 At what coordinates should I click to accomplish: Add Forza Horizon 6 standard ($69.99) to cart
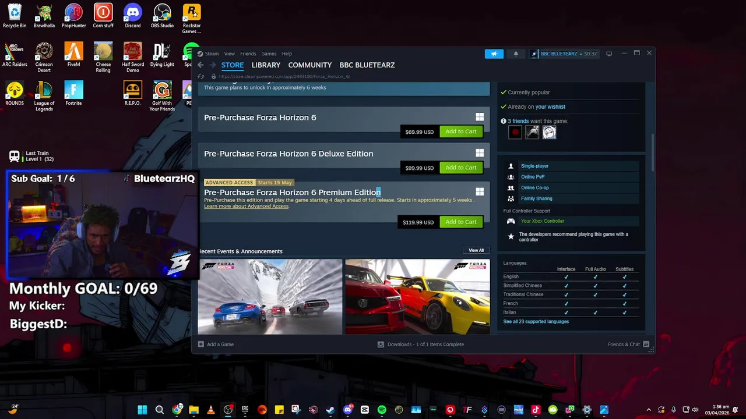pyautogui.click(x=461, y=132)
